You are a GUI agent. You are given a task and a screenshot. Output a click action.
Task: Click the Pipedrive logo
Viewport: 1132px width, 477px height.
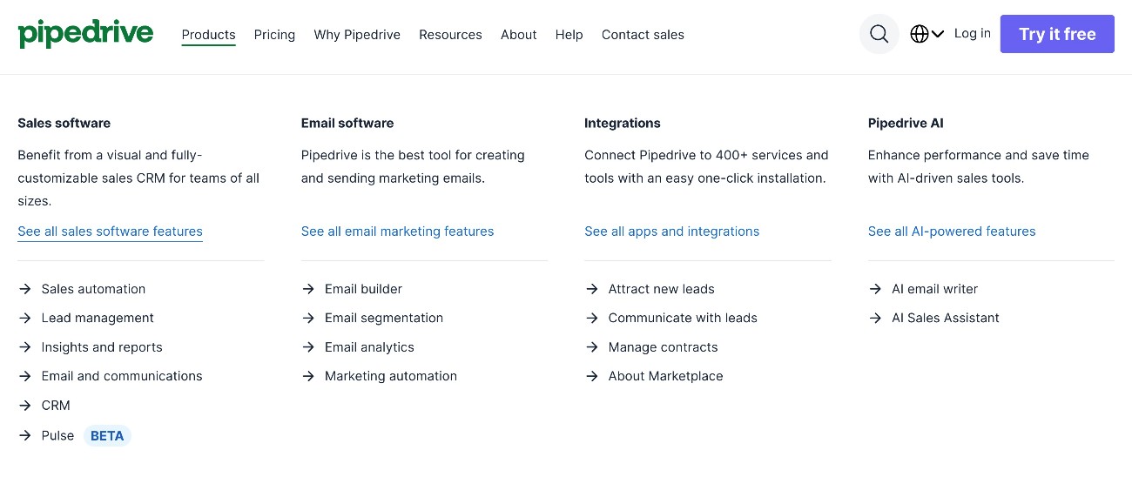coord(85,34)
